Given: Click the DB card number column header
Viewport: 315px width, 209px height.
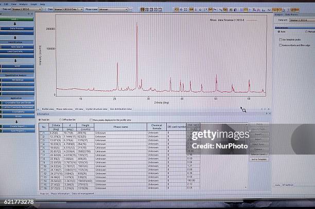Looking at the screenshot, I should tap(177, 127).
